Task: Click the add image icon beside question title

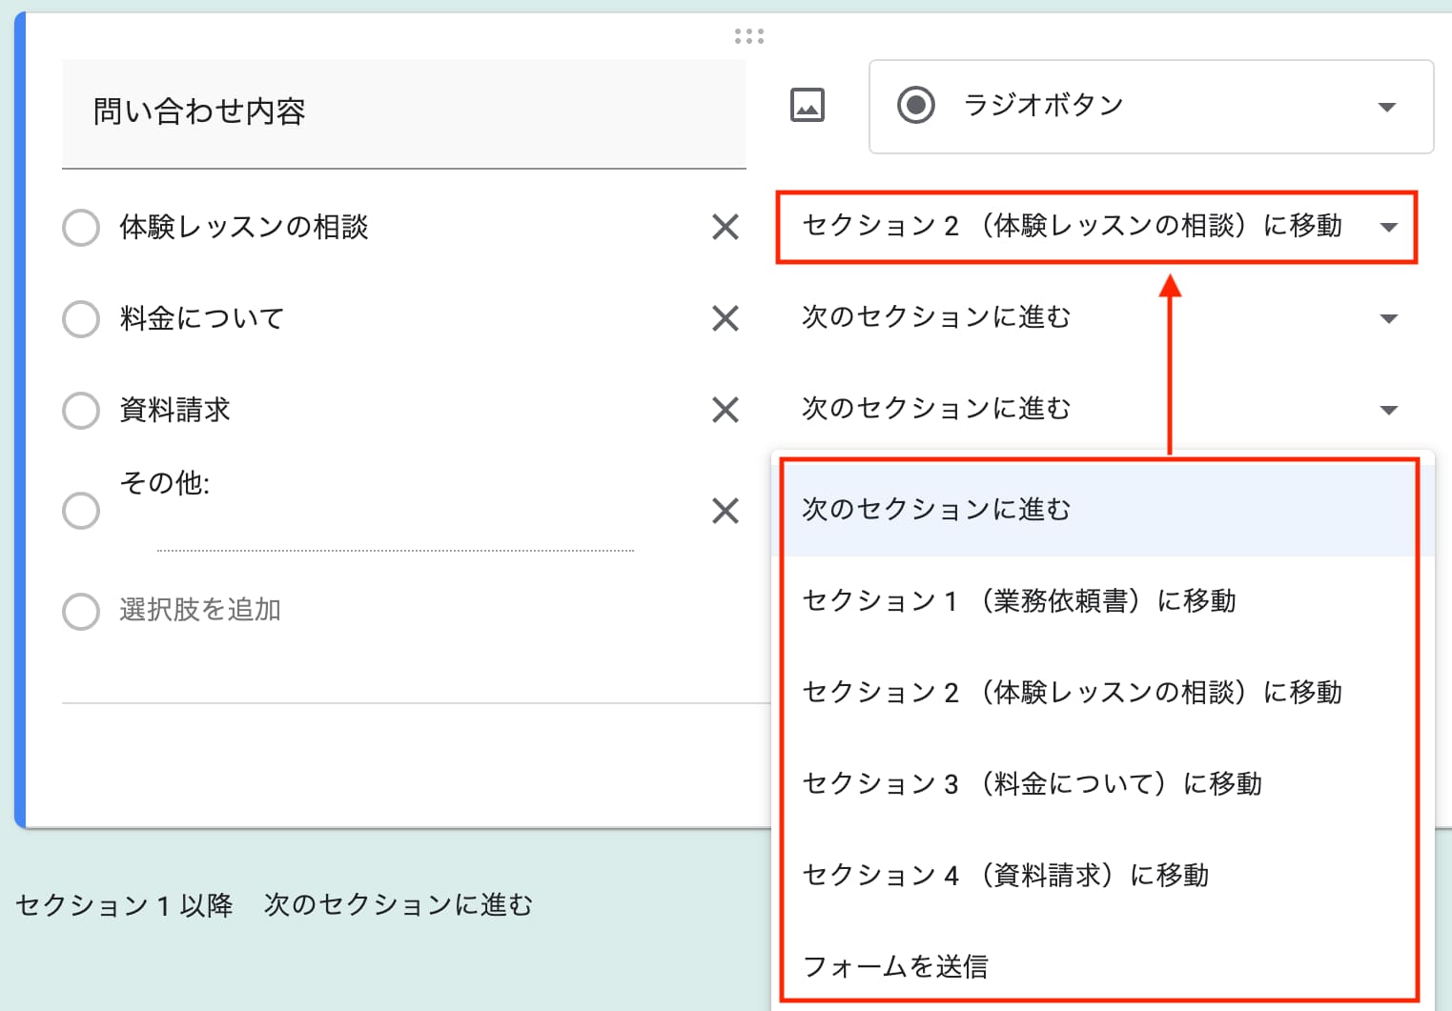Action: click(808, 105)
